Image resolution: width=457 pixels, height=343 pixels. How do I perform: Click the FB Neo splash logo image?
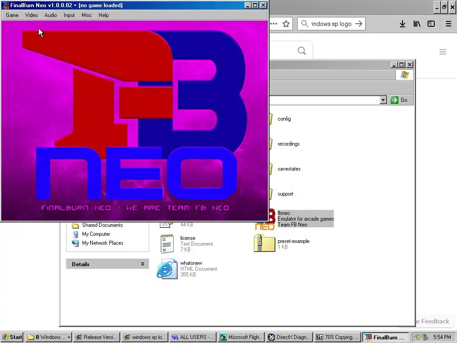click(135, 121)
